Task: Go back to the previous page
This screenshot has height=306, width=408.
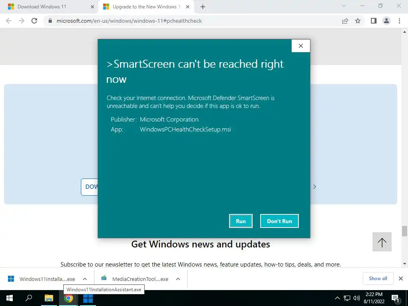Action: coord(9,21)
